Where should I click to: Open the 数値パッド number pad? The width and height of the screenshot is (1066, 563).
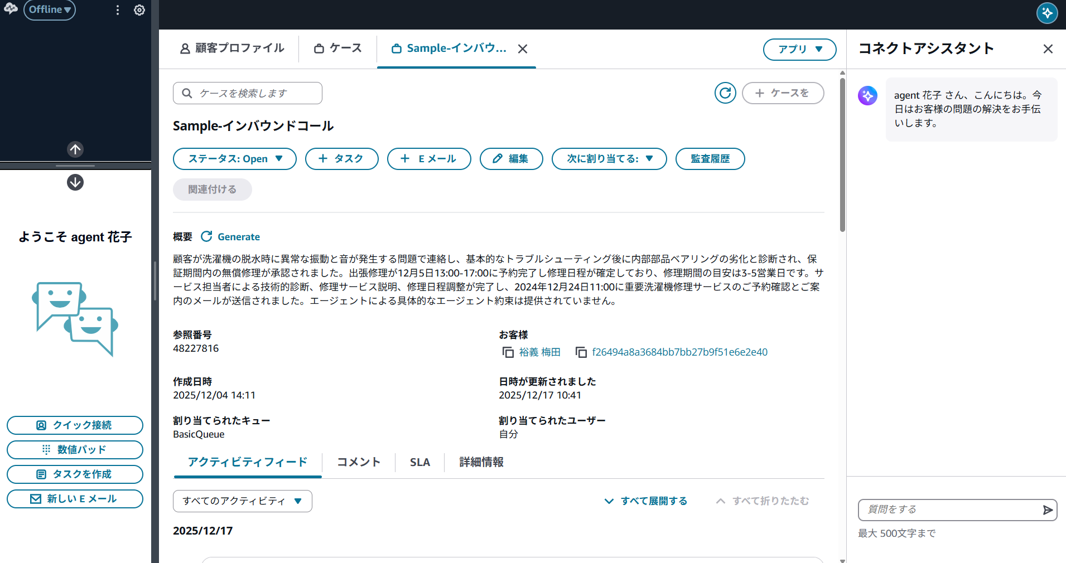point(75,450)
